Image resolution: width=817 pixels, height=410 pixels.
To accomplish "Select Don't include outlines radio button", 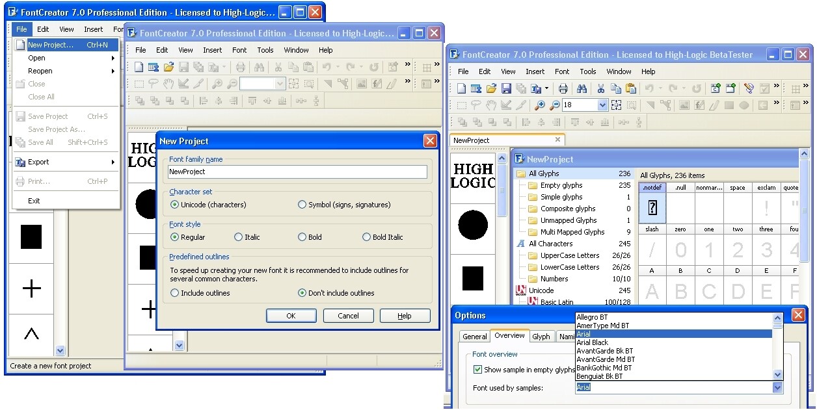I will tap(302, 293).
